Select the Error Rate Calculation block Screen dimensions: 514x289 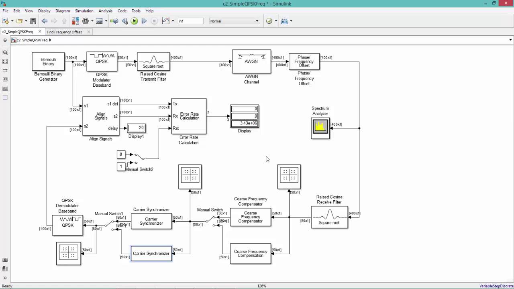[189, 116]
